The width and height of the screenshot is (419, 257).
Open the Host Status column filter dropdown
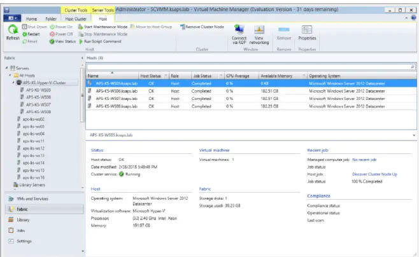[x=166, y=76]
